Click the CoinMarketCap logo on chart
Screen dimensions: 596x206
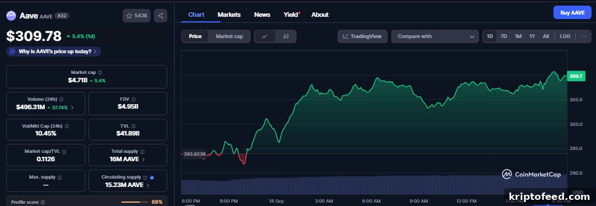(x=531, y=174)
